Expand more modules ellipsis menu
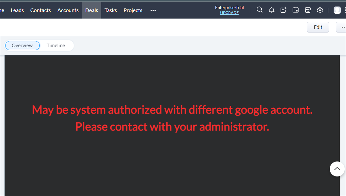The height and width of the screenshot is (196, 346). click(x=153, y=10)
